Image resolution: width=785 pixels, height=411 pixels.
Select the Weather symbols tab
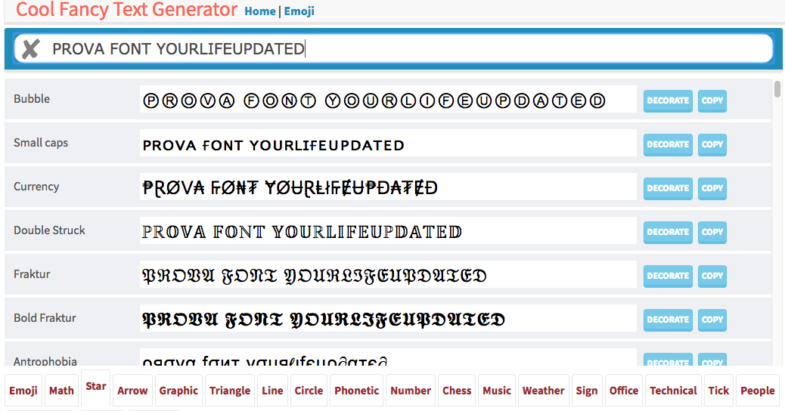coord(543,391)
